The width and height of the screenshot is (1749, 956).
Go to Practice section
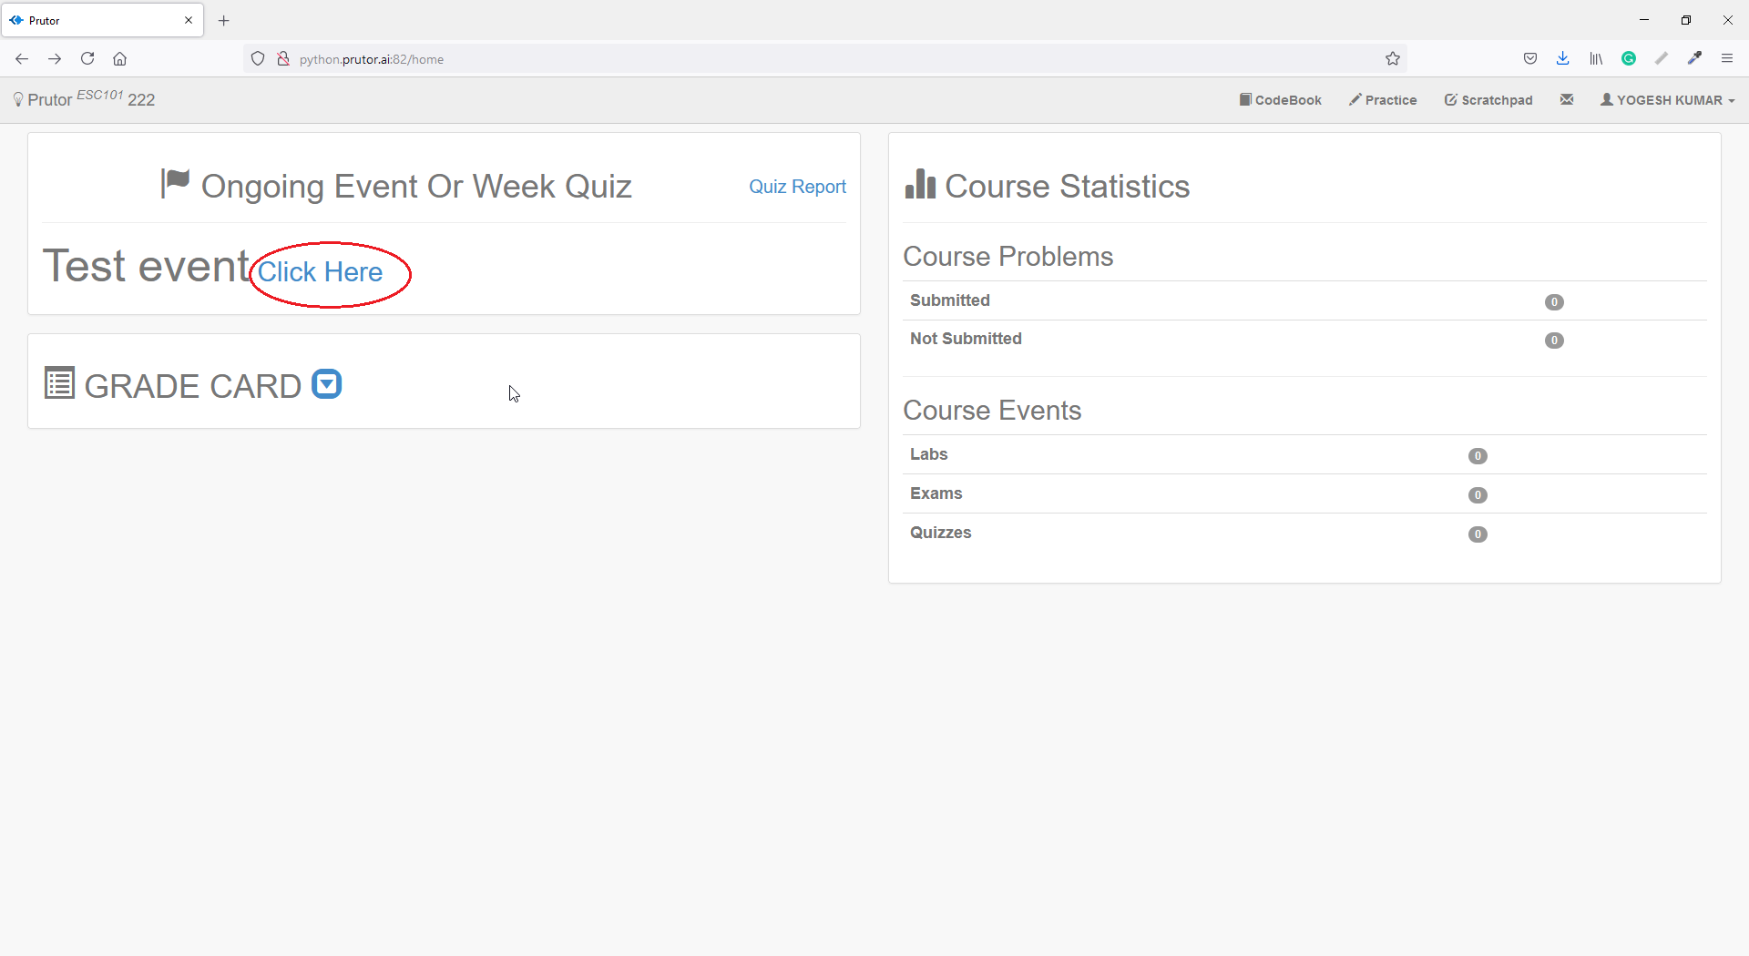click(1383, 100)
